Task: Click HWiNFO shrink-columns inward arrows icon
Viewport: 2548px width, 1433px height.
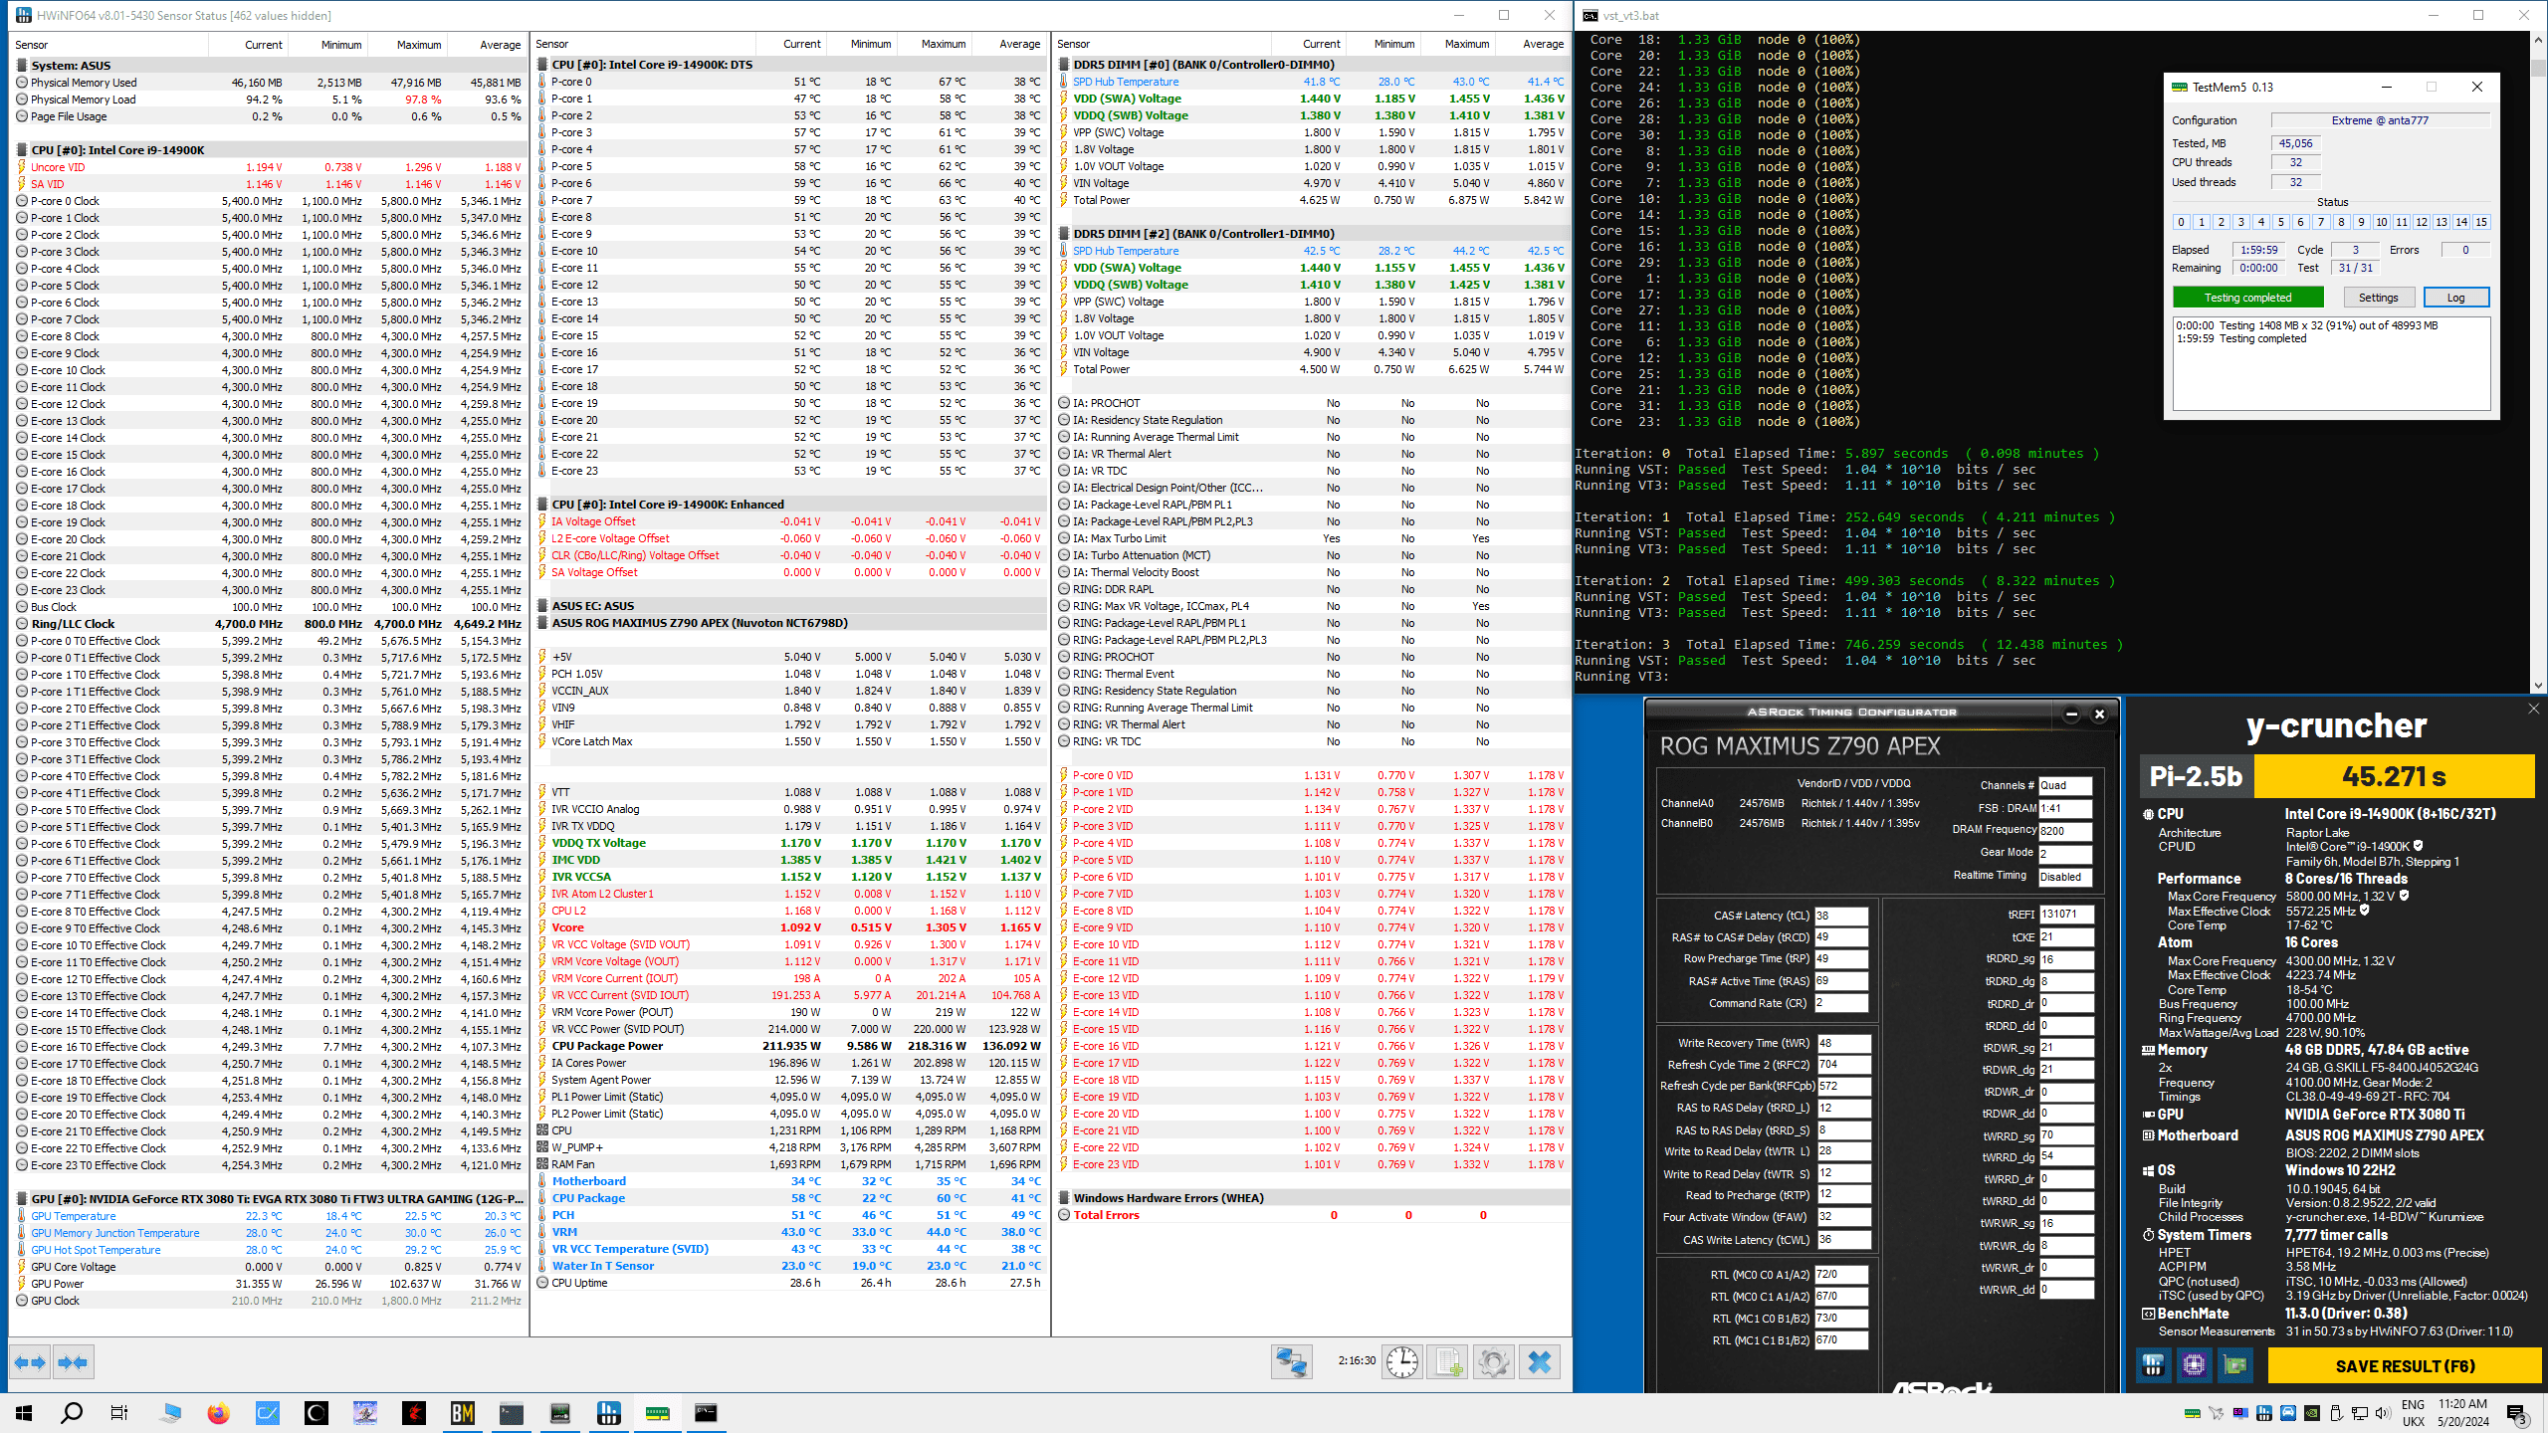Action: [73, 1362]
